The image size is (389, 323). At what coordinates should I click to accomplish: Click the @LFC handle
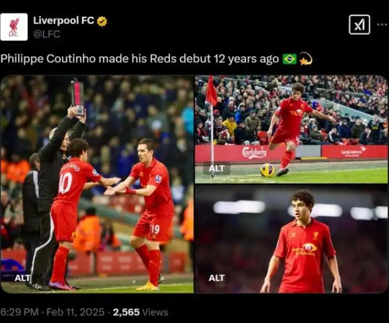tap(47, 34)
